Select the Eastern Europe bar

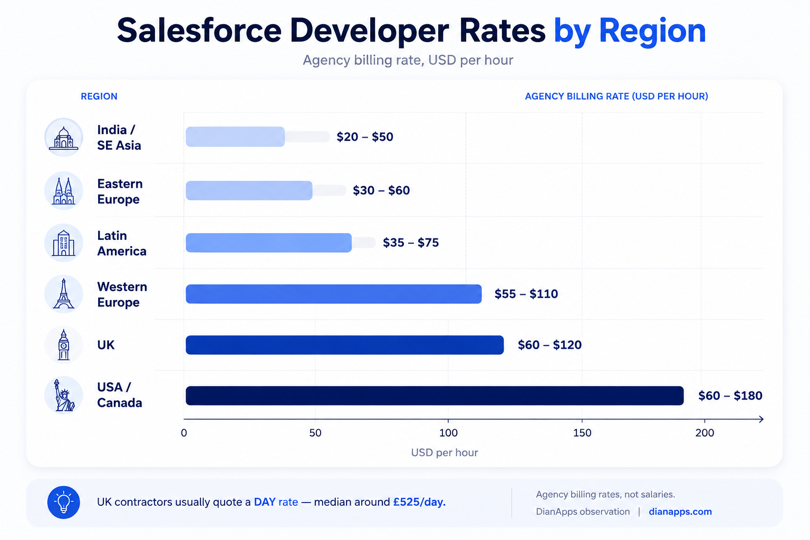click(x=249, y=190)
